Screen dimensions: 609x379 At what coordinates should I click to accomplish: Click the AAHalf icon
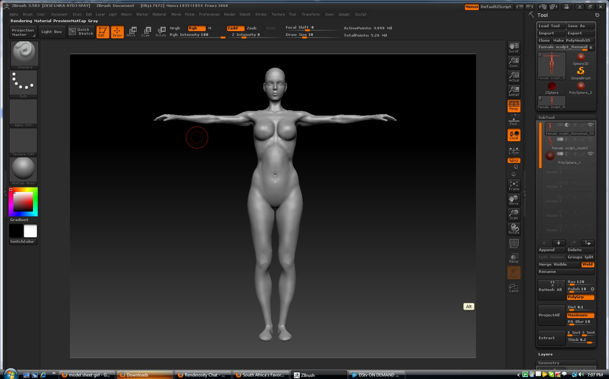(514, 91)
